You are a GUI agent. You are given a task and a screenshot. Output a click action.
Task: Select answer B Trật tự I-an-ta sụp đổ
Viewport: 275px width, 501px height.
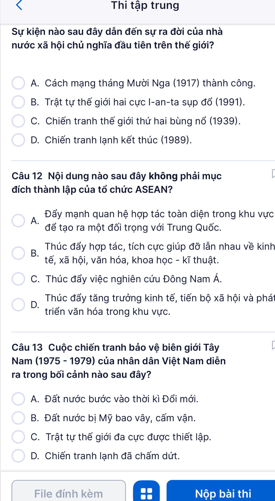[18, 102]
